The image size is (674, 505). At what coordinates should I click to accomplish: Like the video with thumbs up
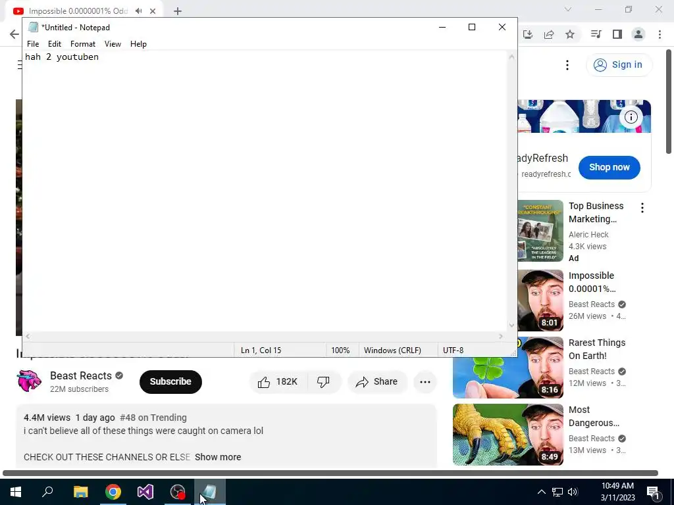pyautogui.click(x=278, y=382)
